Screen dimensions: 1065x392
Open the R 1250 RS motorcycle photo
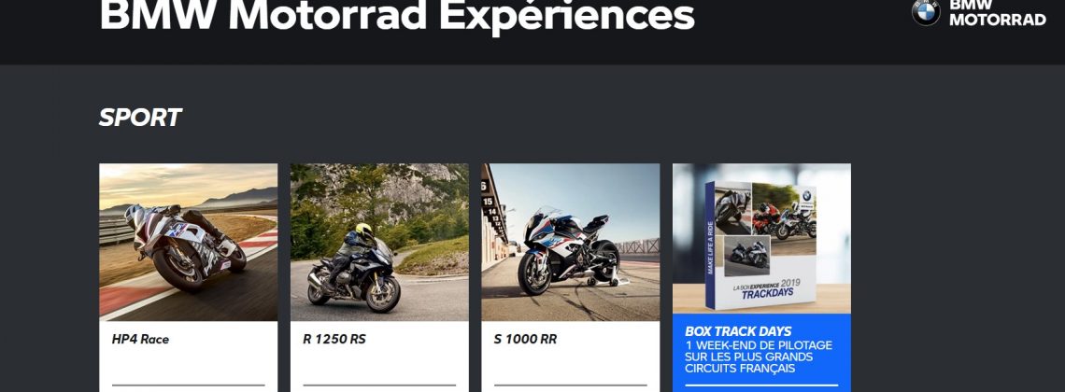click(x=379, y=242)
